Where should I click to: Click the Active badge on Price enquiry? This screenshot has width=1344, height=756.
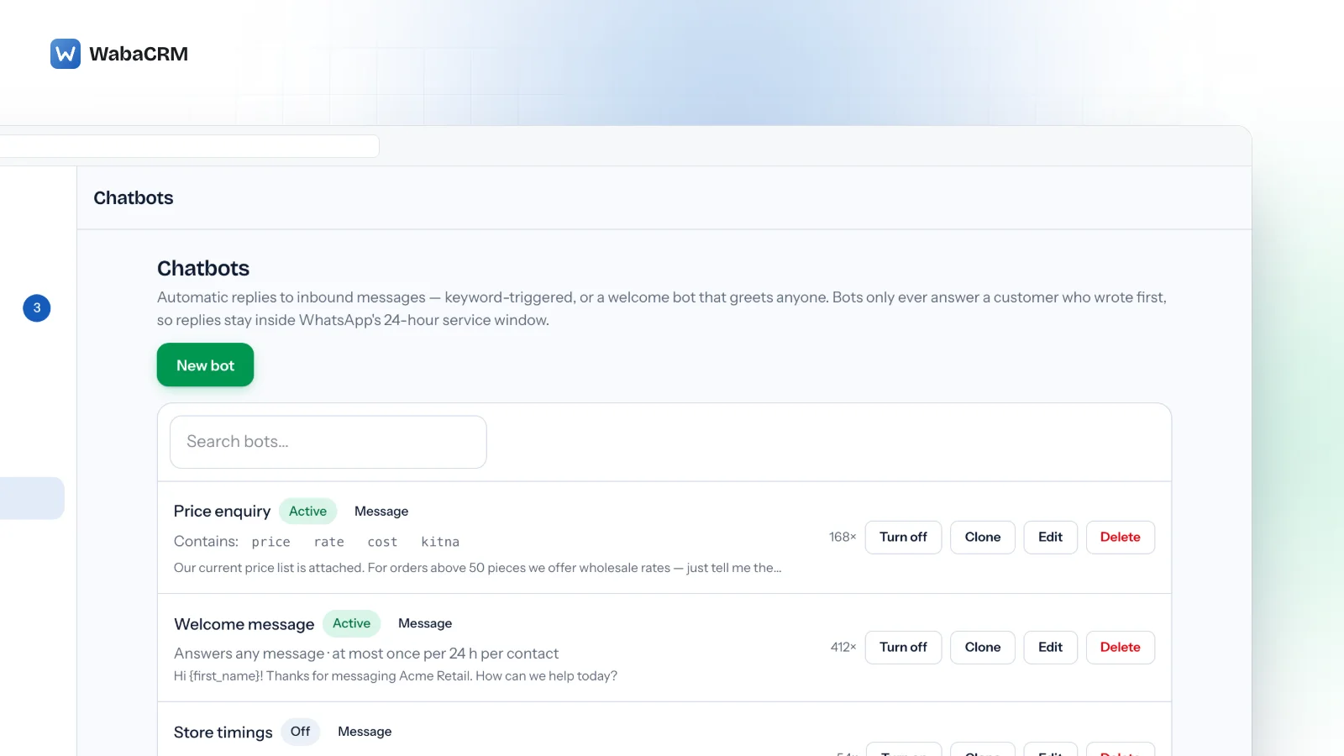coord(307,512)
